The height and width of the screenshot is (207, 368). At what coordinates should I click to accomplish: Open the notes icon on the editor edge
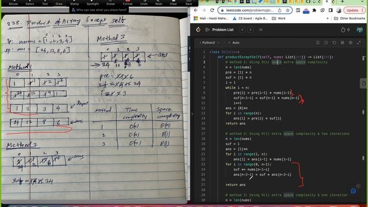[x=363, y=83]
